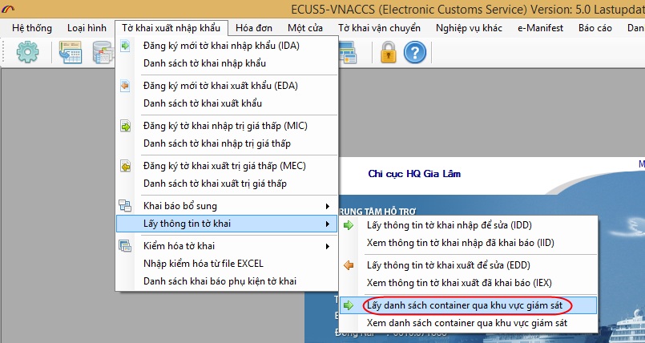Click orange arrow icon beside EDA registration

(x=126, y=86)
